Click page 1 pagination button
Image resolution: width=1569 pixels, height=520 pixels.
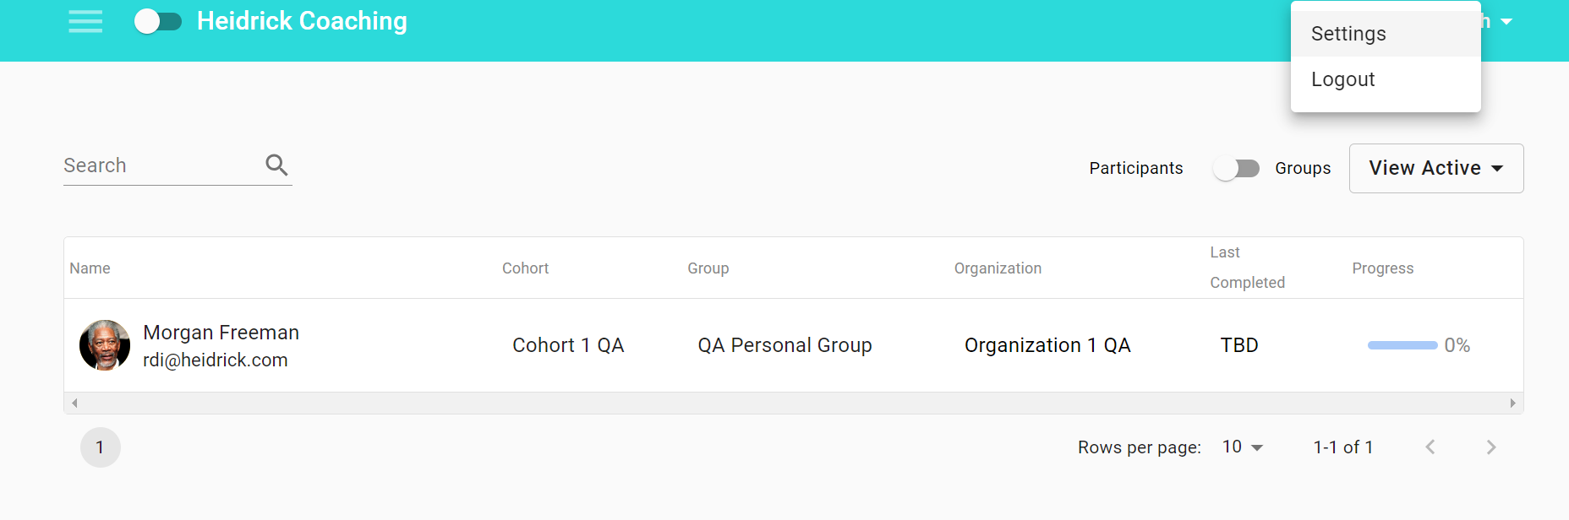click(101, 447)
